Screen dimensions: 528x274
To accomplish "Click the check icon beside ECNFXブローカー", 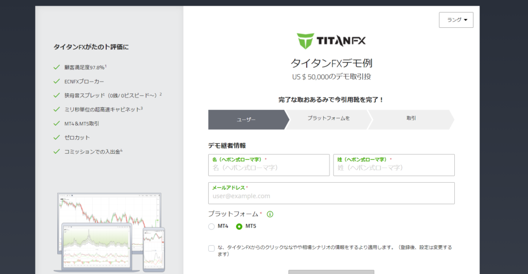I will (57, 81).
